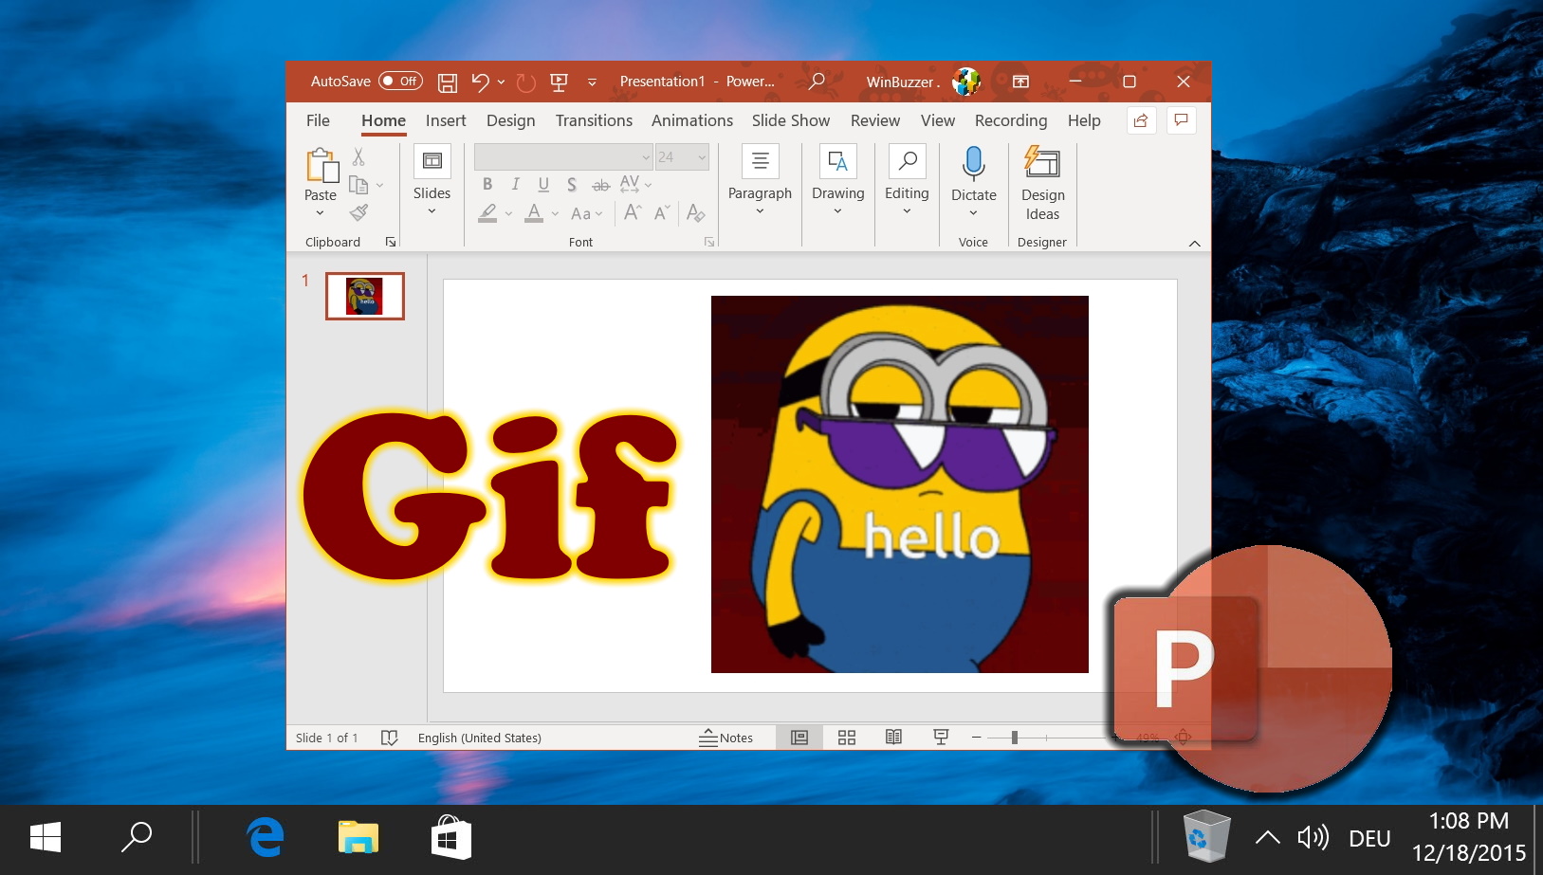Image resolution: width=1543 pixels, height=875 pixels.
Task: Open the Change Case Aa dropdown
Action: click(586, 213)
